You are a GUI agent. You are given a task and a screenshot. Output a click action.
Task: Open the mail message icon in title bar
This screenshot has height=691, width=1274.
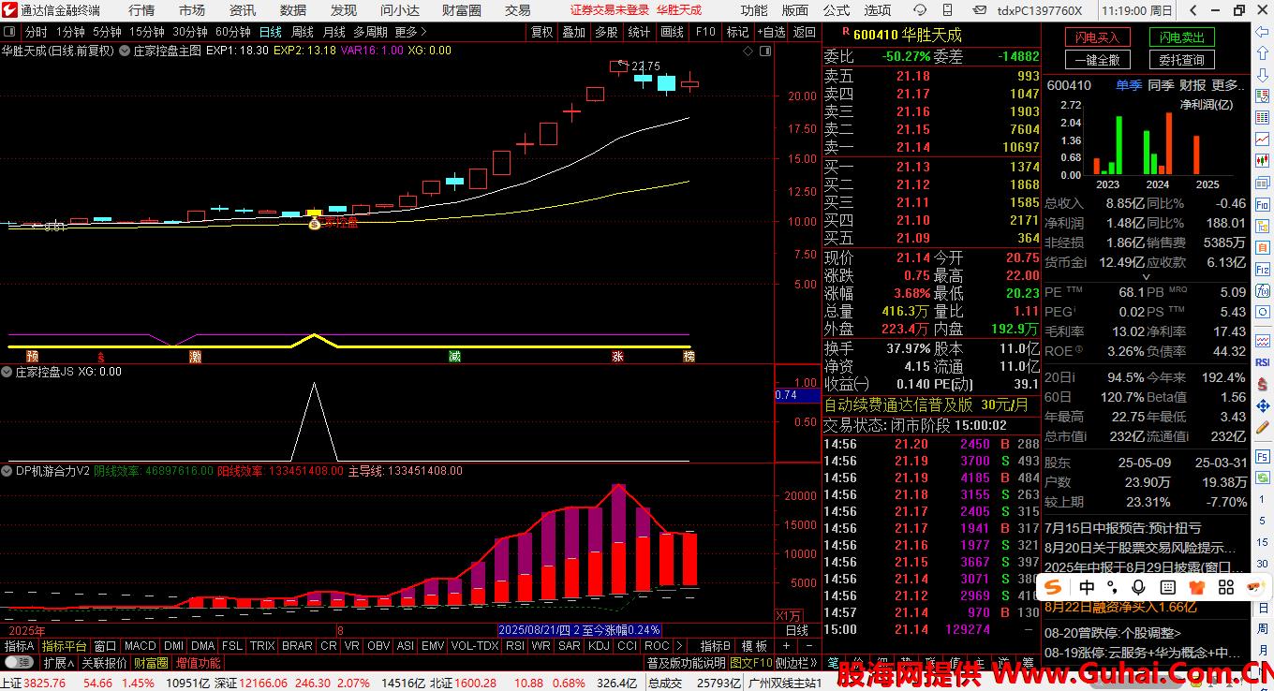point(980,10)
